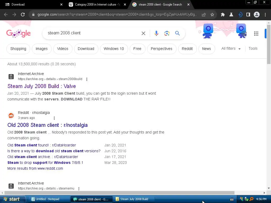Image resolution: width=271 pixels, height=203 pixels.
Task: Open the download old steam client versions link
Action: pyautogui.click(x=54, y=151)
